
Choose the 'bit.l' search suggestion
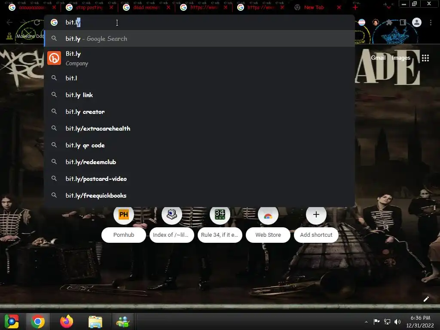199,78
